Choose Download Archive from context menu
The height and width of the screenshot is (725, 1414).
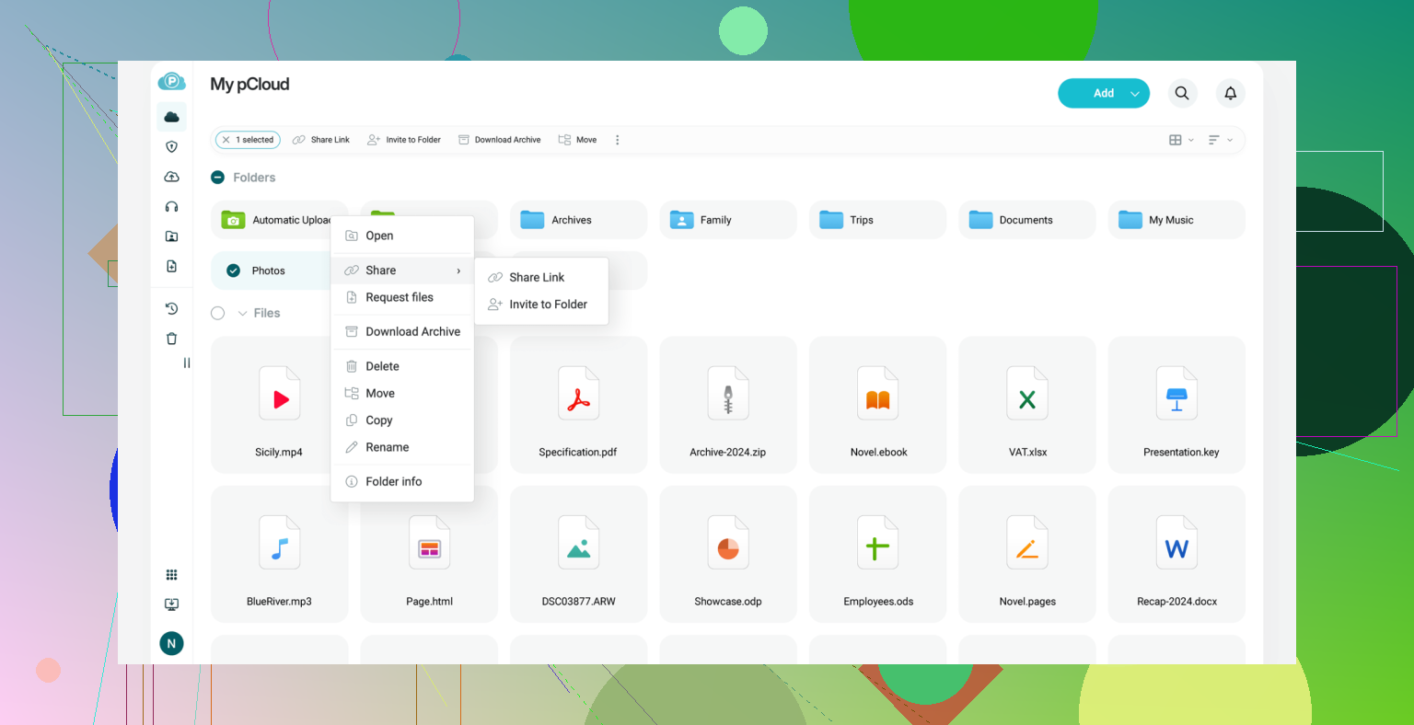[x=412, y=332]
